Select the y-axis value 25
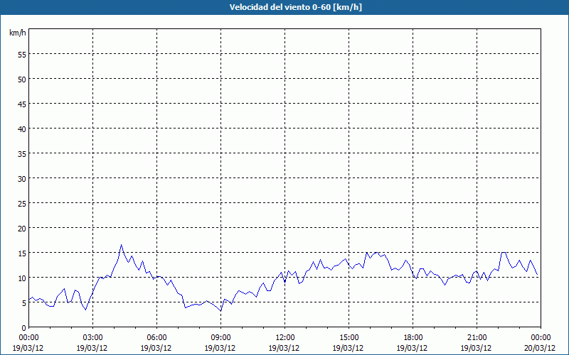This screenshot has width=569, height=355. (x=22, y=203)
